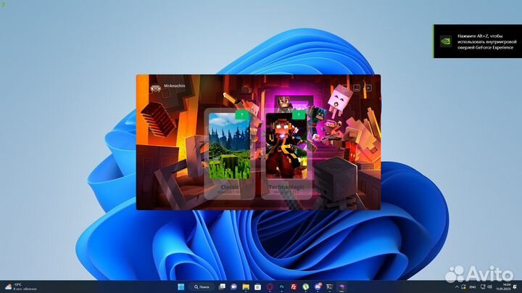Click the green badge on Classic card
This screenshot has width=522, height=293.
tap(242, 115)
